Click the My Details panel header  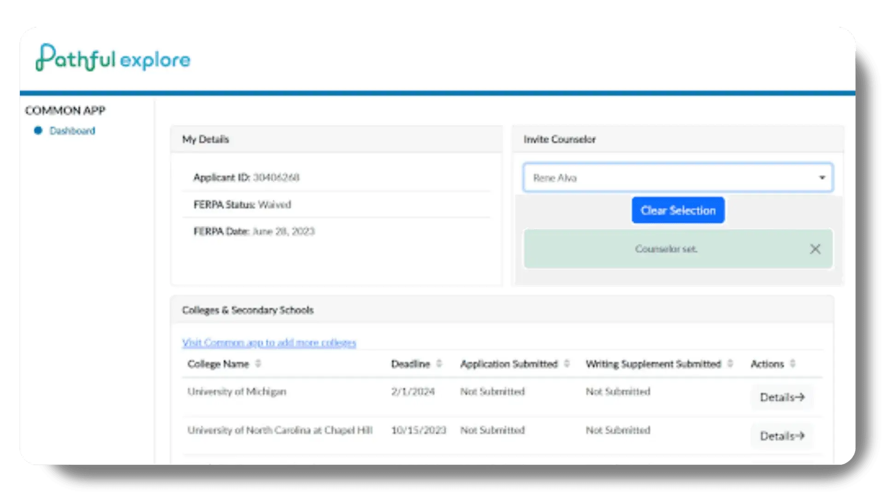205,139
